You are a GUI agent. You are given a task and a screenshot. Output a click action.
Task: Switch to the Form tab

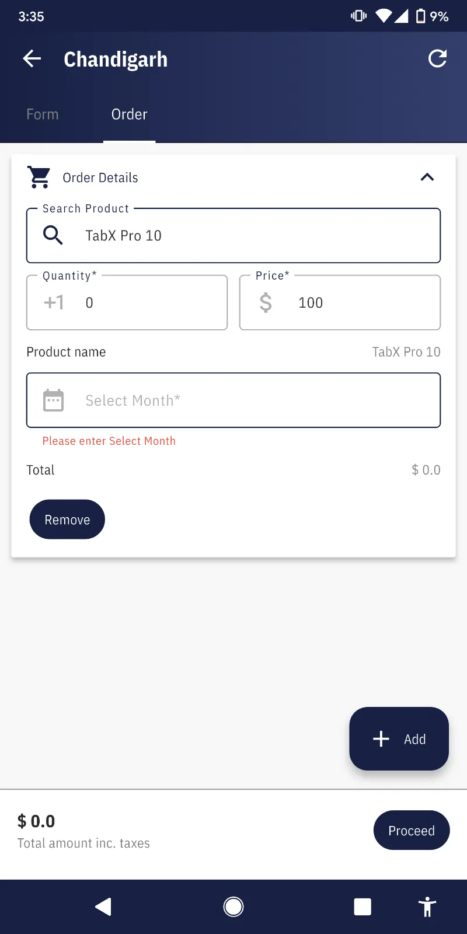pyautogui.click(x=43, y=114)
